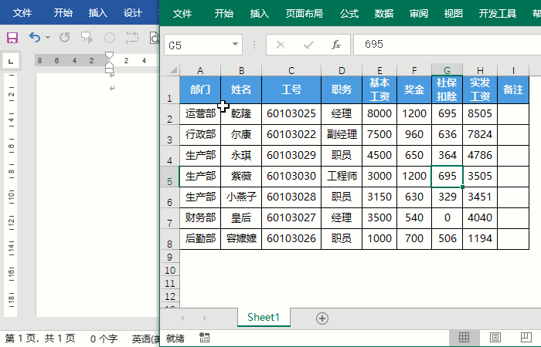Open the 设计 tab in Word
This screenshot has width=541, height=347.
pos(133,13)
